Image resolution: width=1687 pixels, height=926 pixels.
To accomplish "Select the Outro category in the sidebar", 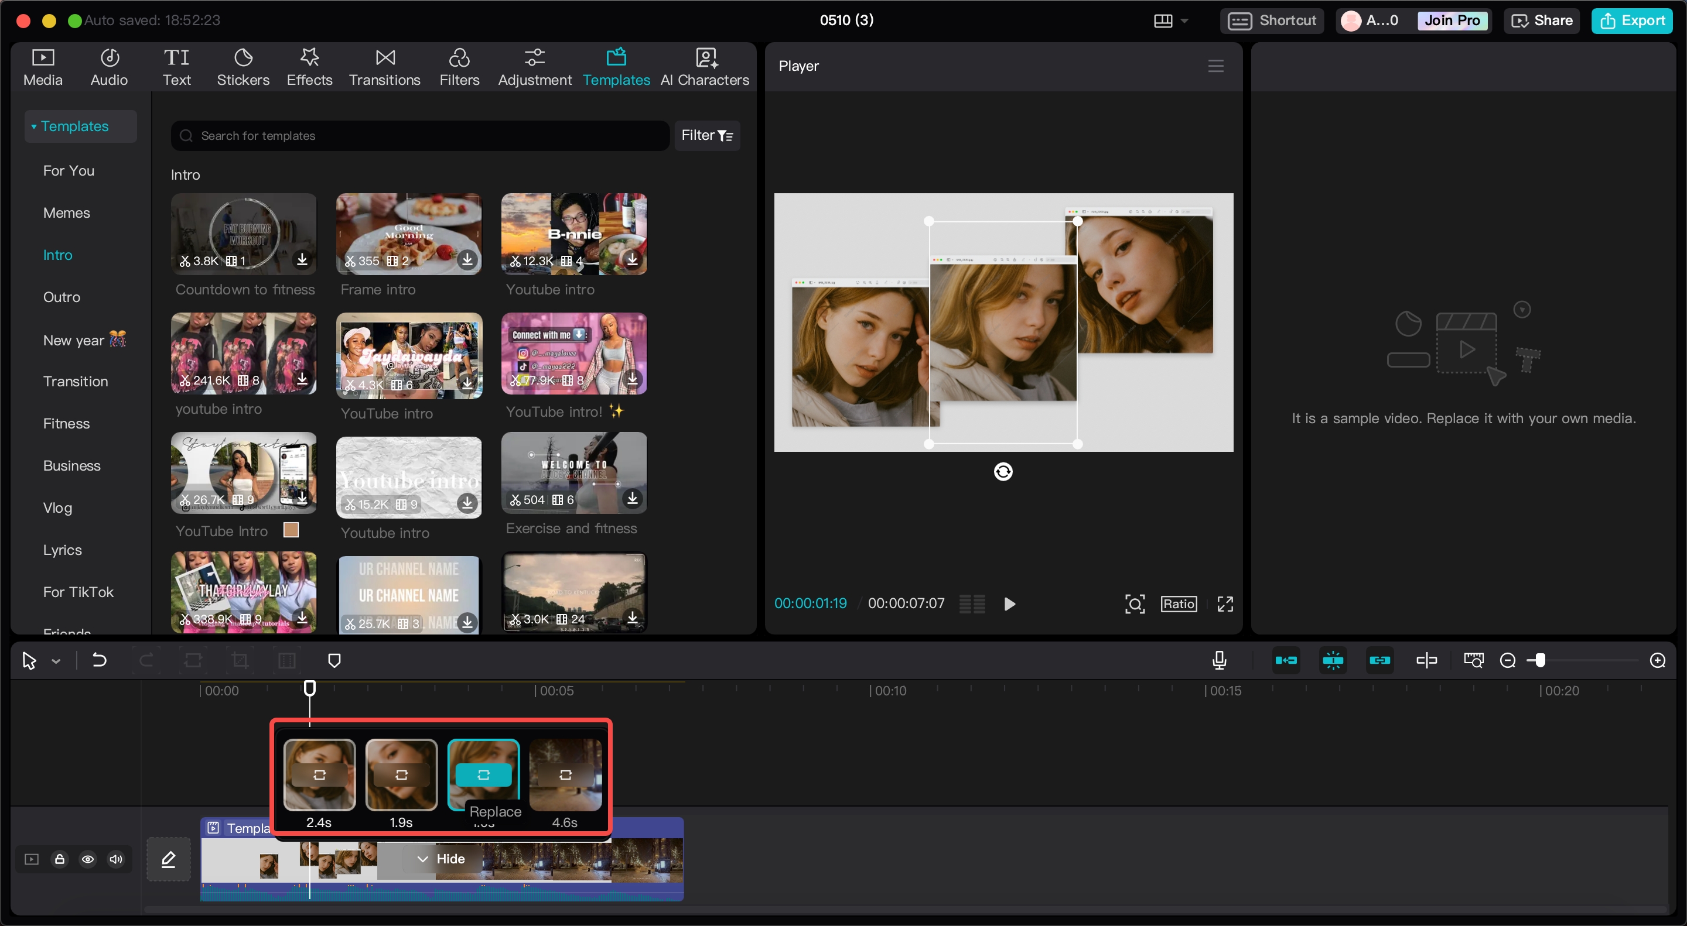I will [62, 296].
